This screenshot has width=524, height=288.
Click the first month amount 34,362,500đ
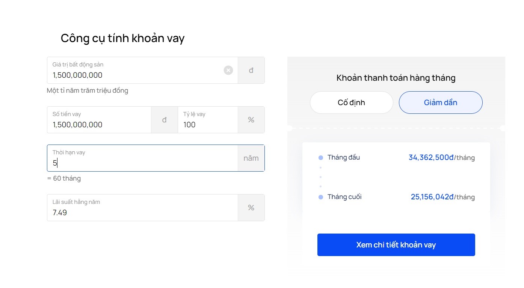431,157
